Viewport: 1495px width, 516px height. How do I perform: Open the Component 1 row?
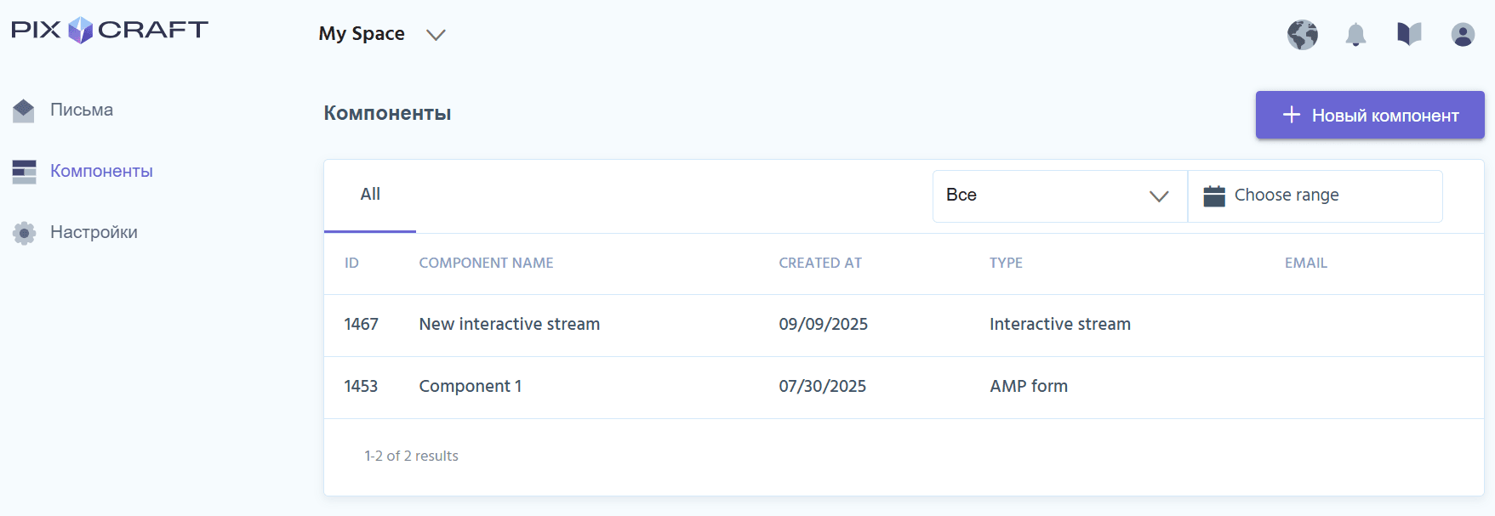(x=470, y=387)
